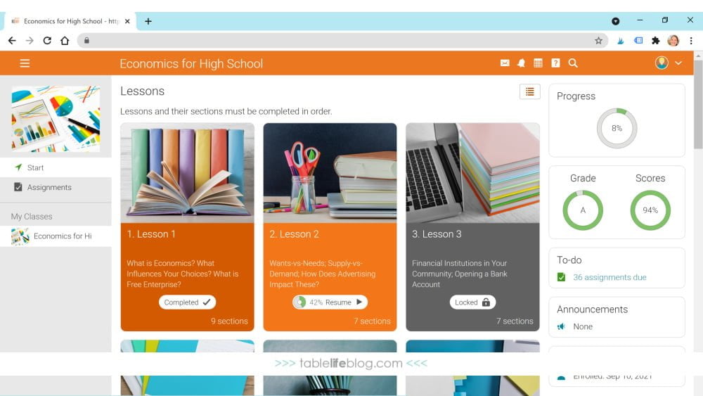The height and width of the screenshot is (396, 703).
Task: Click the 8% progress ring
Action: coord(617,128)
